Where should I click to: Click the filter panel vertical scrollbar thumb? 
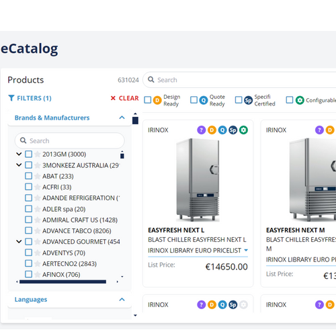pyautogui.click(x=135, y=120)
